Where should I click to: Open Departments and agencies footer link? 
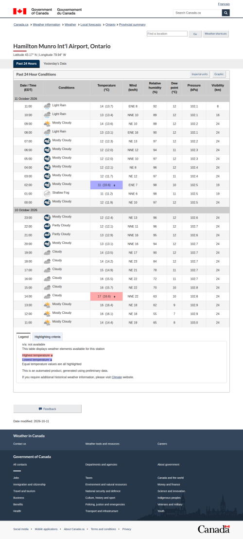click(x=101, y=465)
